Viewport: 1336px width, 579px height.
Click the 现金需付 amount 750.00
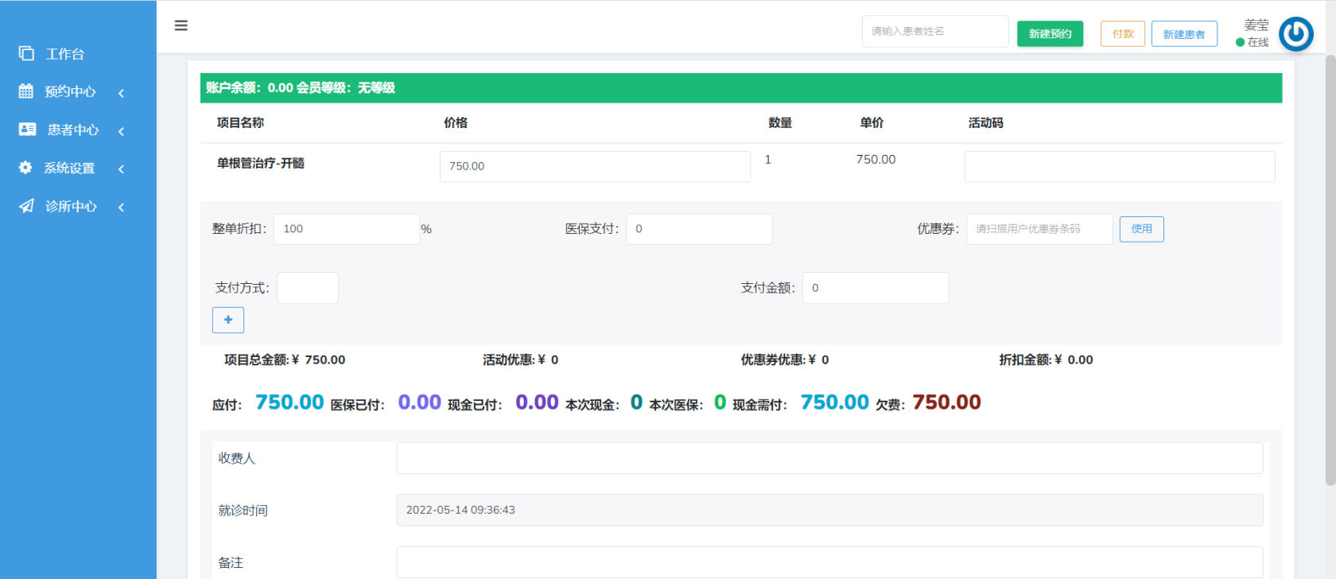point(834,402)
